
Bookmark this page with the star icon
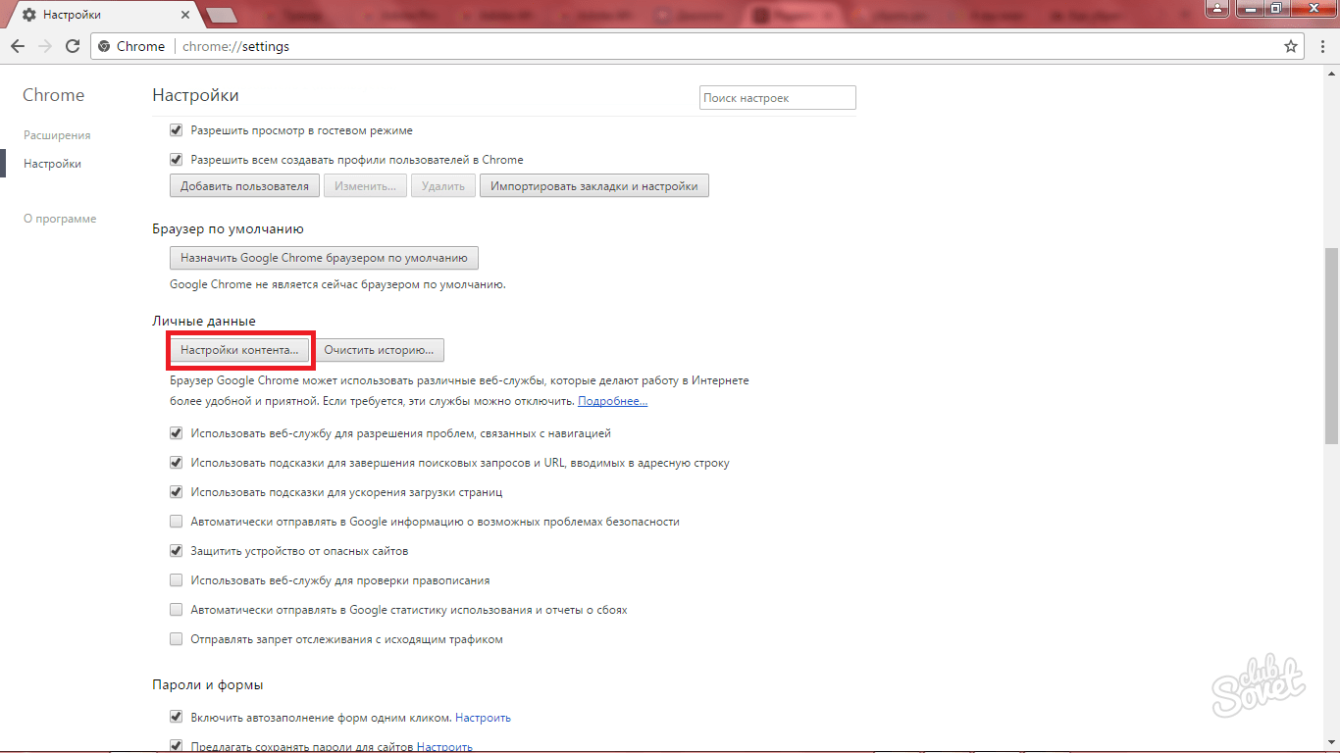(1291, 46)
